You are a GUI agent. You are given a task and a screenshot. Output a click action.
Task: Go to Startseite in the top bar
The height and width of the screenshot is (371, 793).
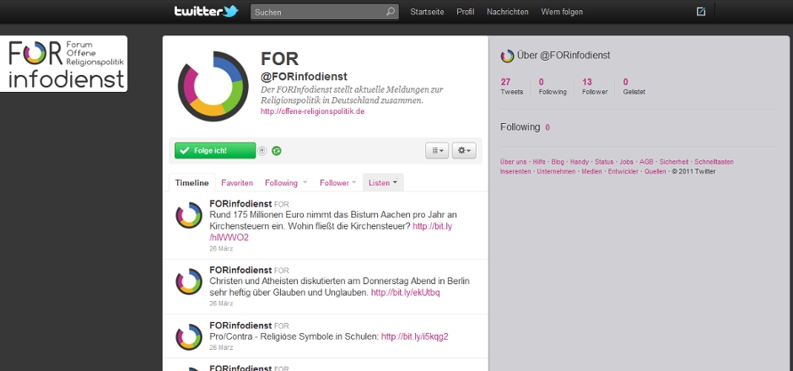click(x=427, y=12)
